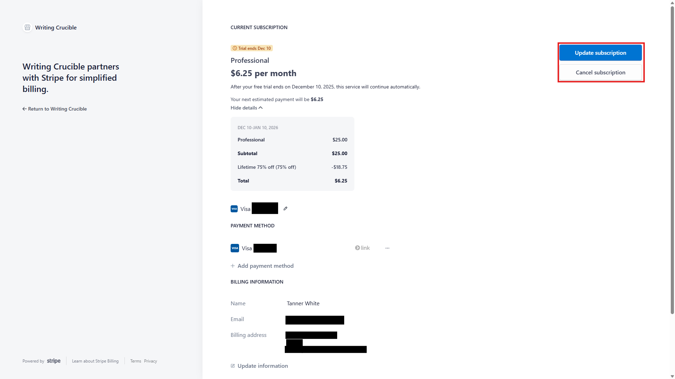Open Learn about Stripe Billing
The height and width of the screenshot is (379, 675).
(x=95, y=361)
